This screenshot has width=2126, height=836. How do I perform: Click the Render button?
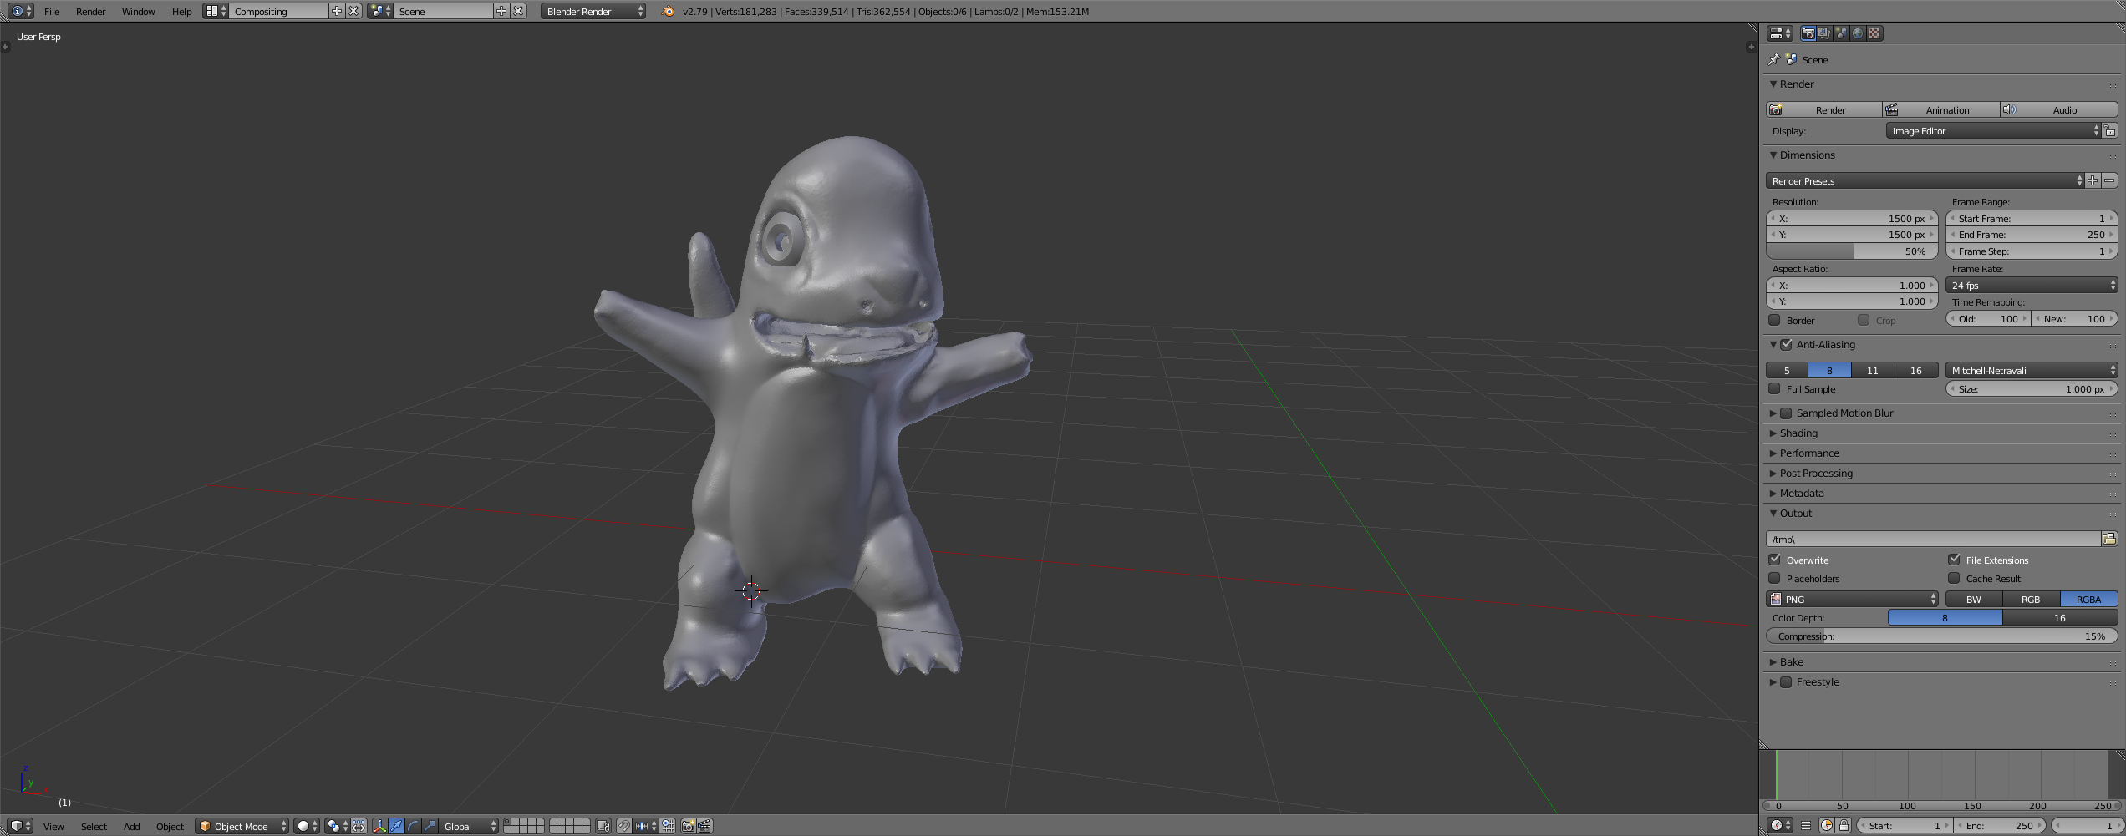click(x=1824, y=110)
